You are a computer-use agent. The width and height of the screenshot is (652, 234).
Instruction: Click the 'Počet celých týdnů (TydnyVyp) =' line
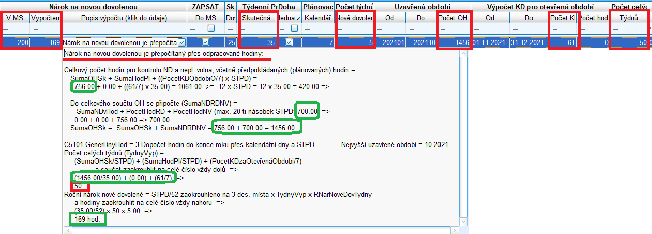114,153
